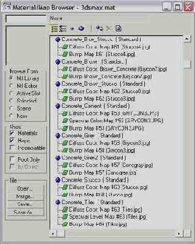Click Clear Material Library page icon
Screen dimensions: 195x244
point(119,29)
